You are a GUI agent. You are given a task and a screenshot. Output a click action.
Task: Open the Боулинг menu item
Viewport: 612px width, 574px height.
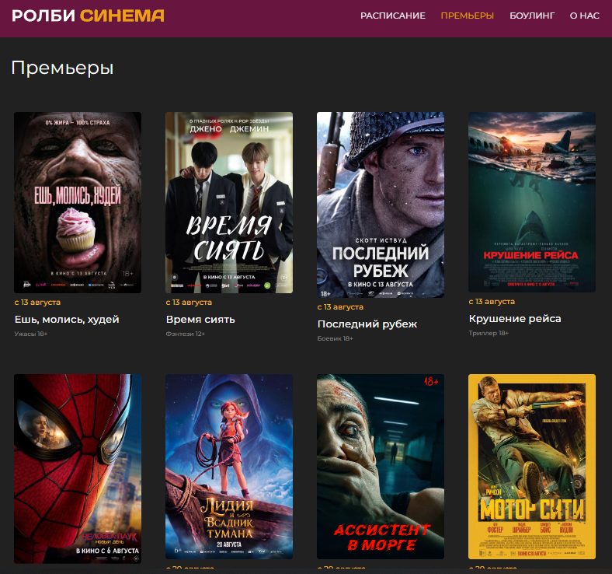pyautogui.click(x=532, y=16)
